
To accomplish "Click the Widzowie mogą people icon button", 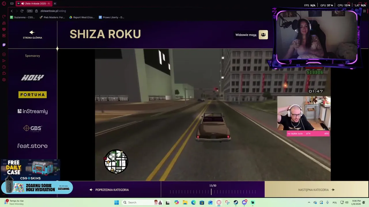I will pos(263,35).
